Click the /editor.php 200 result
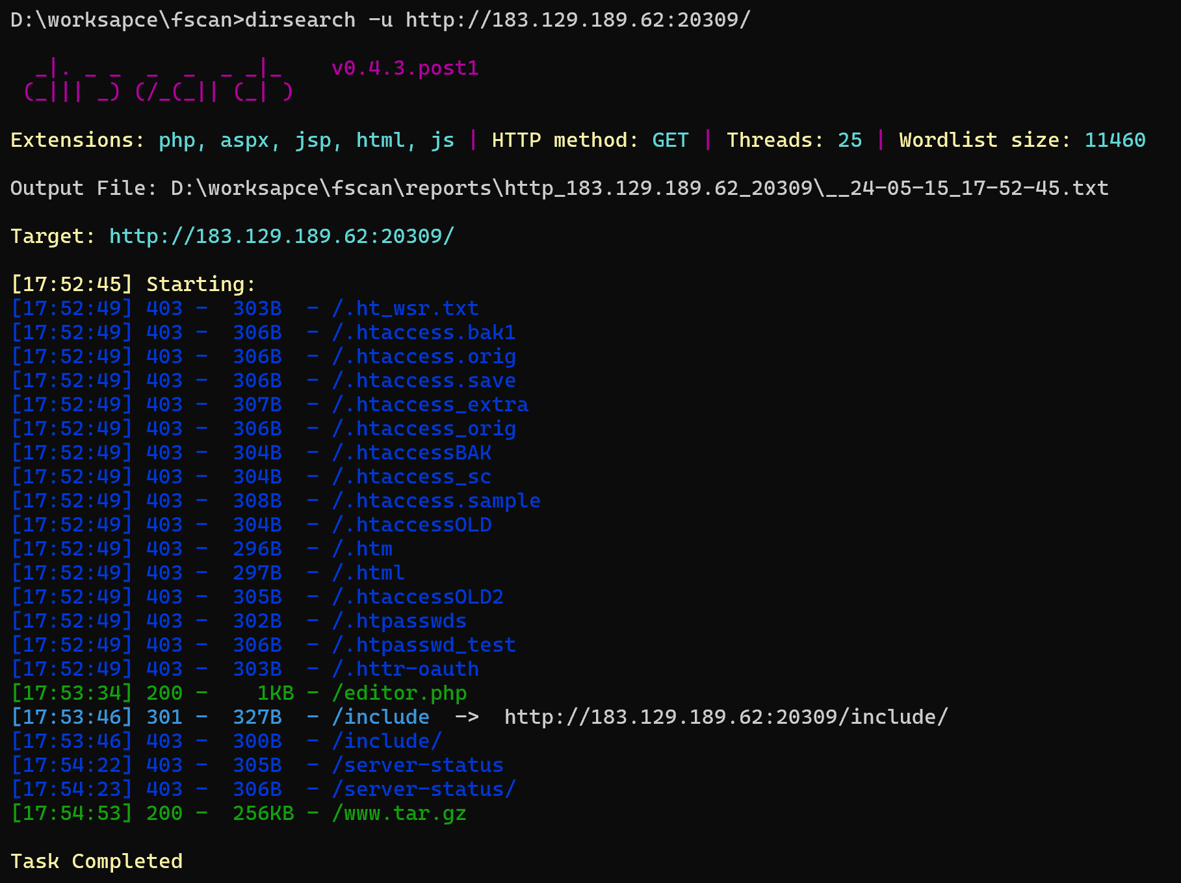The height and width of the screenshot is (883, 1181). coord(399,693)
